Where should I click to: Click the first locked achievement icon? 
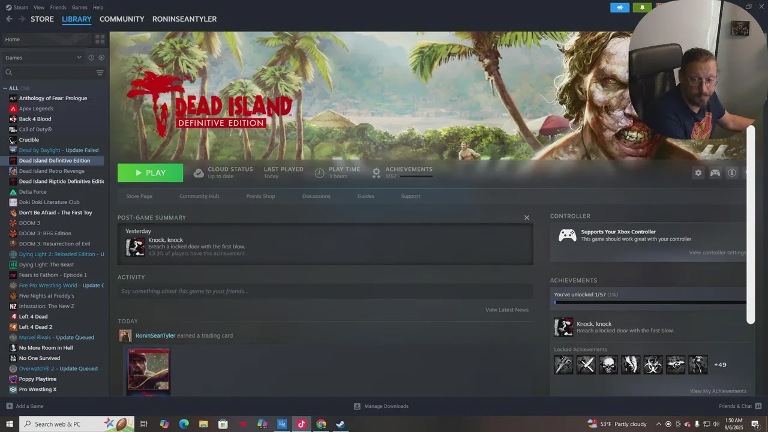click(563, 364)
